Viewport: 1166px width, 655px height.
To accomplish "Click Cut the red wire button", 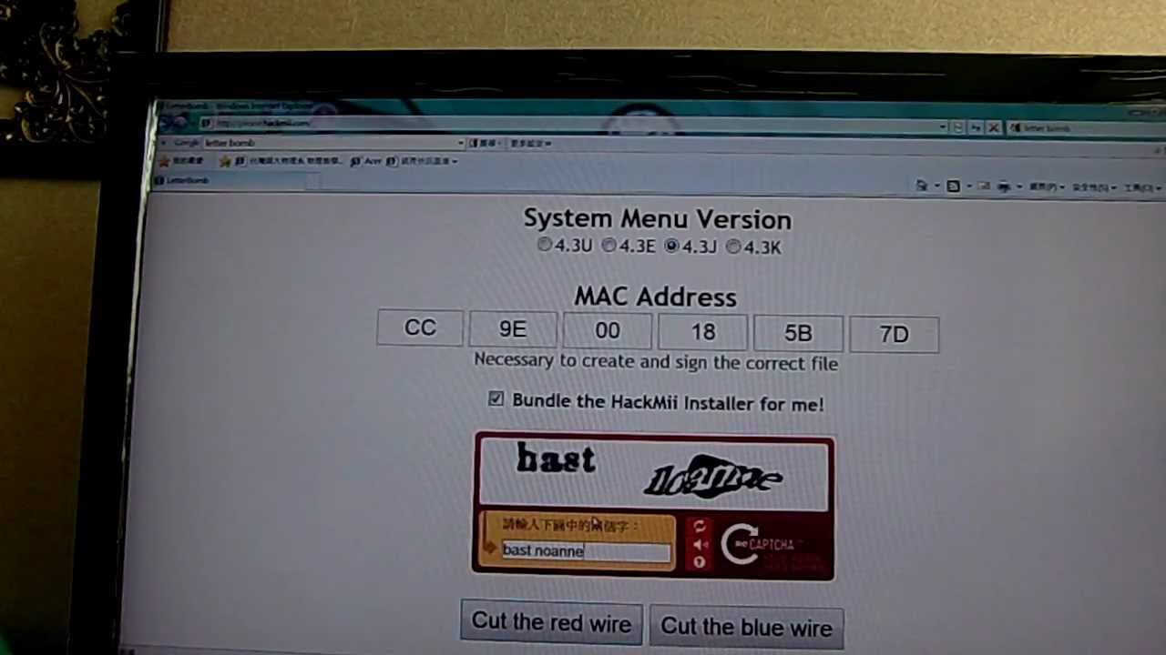I will 552,622.
